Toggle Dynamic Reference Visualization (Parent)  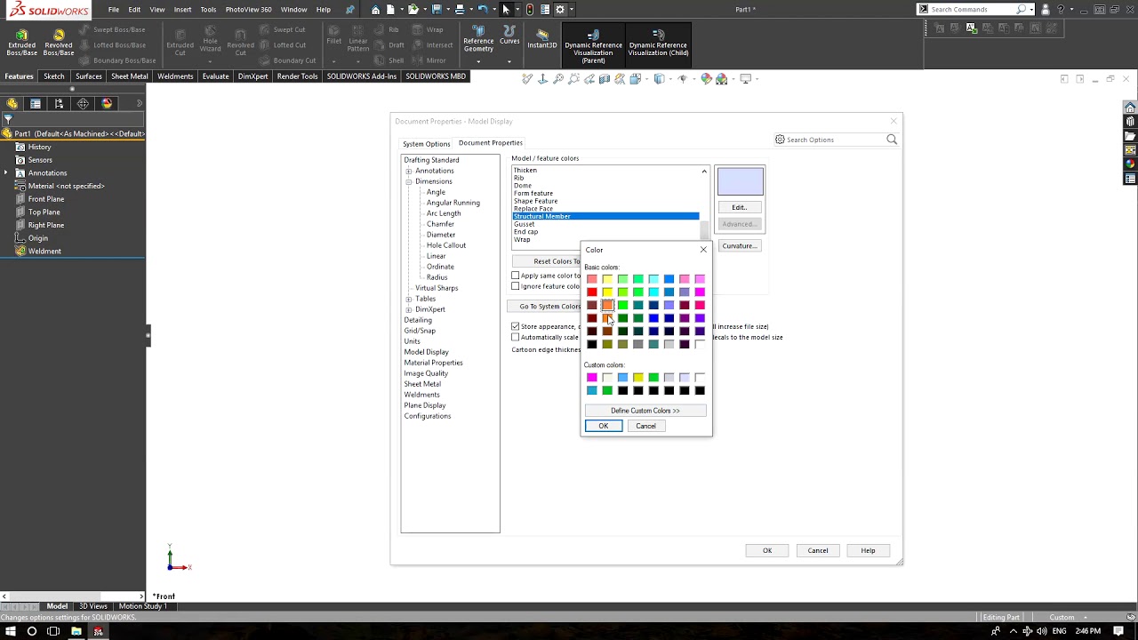pyautogui.click(x=593, y=46)
